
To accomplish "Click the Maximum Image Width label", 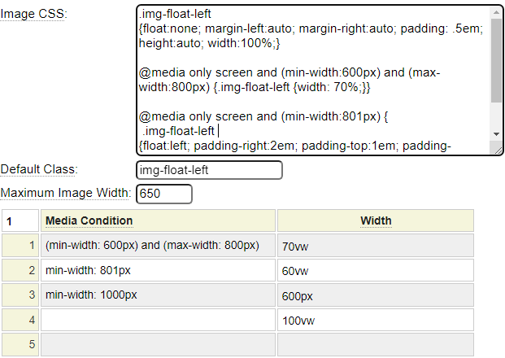I will point(65,193).
